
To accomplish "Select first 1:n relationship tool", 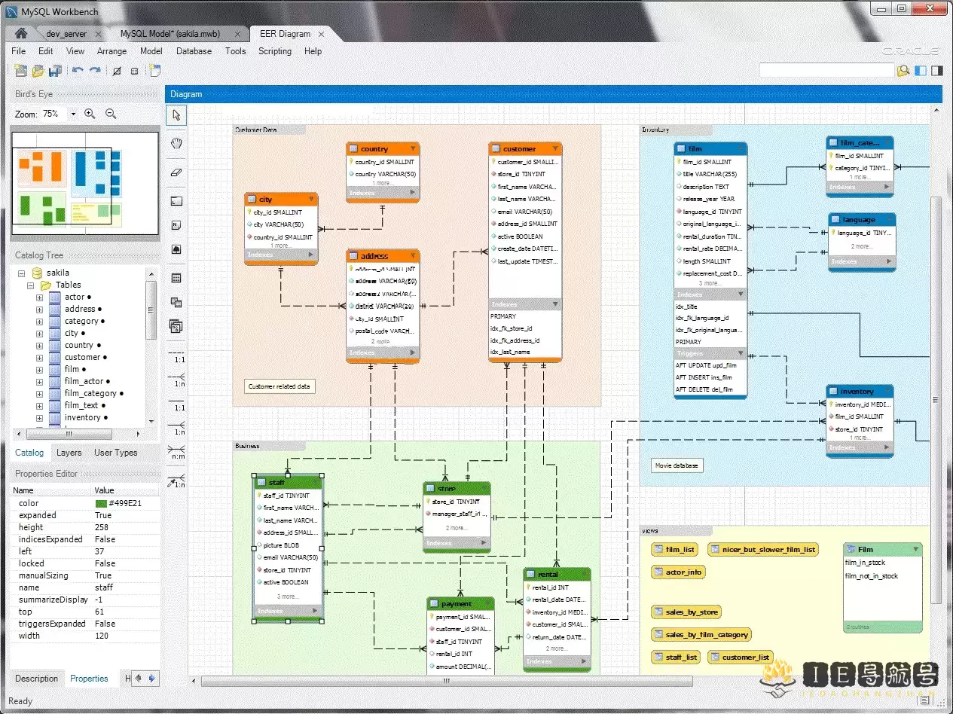I will [x=176, y=380].
